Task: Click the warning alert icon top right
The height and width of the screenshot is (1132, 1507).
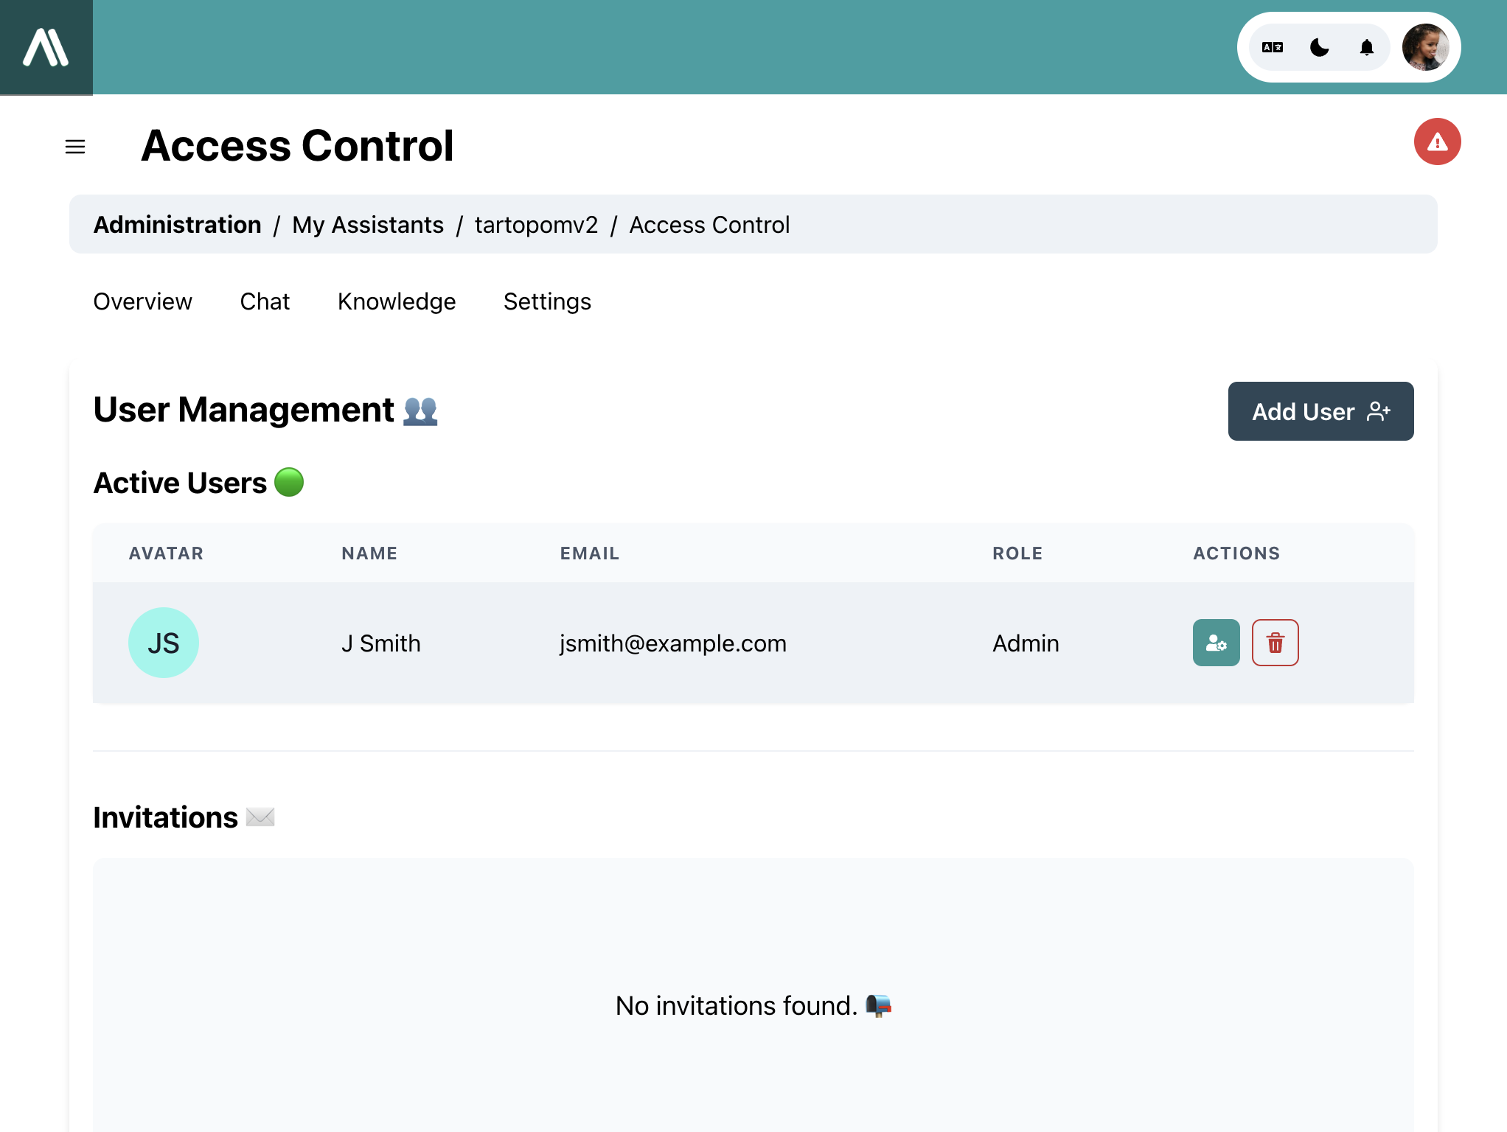Action: tap(1437, 140)
